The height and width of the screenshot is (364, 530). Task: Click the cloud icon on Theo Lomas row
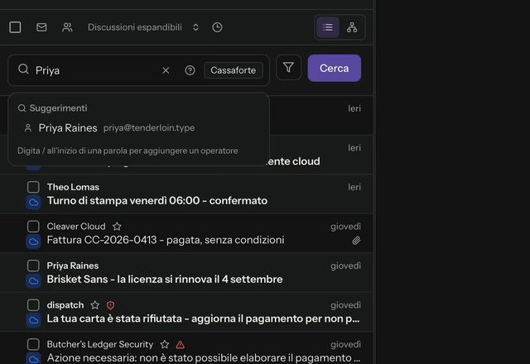coord(33,202)
